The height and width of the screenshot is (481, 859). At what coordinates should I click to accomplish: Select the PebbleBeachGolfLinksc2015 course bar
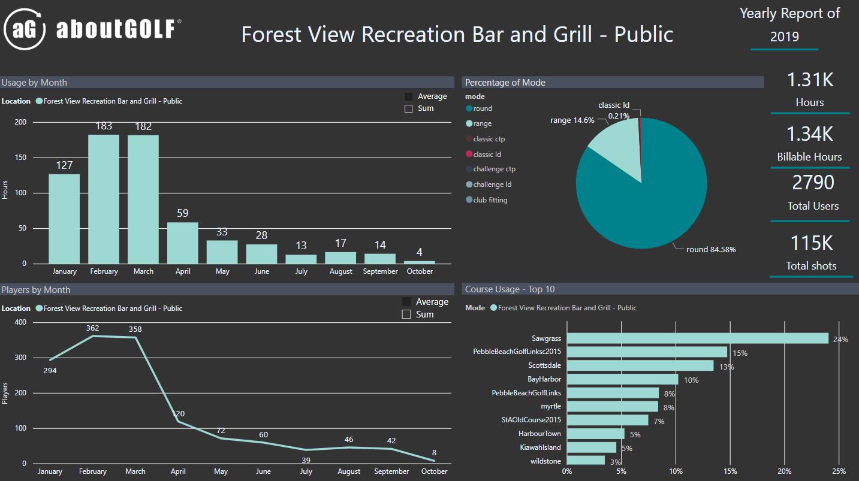coord(647,352)
